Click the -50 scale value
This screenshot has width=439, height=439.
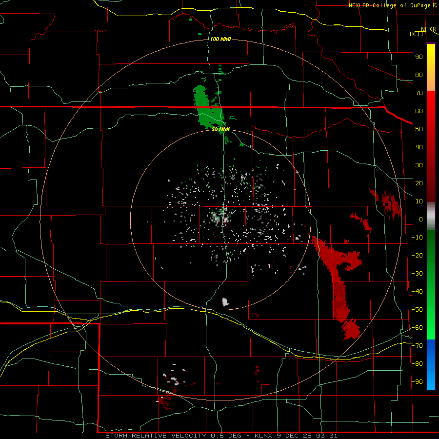tap(417, 310)
